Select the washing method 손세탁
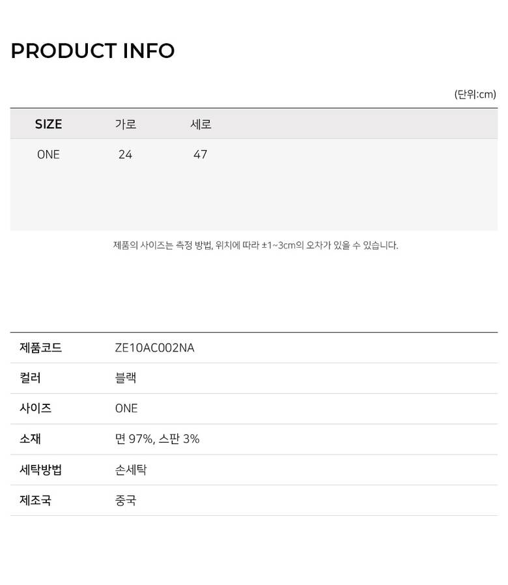This screenshot has width=508, height=585. coord(131,470)
